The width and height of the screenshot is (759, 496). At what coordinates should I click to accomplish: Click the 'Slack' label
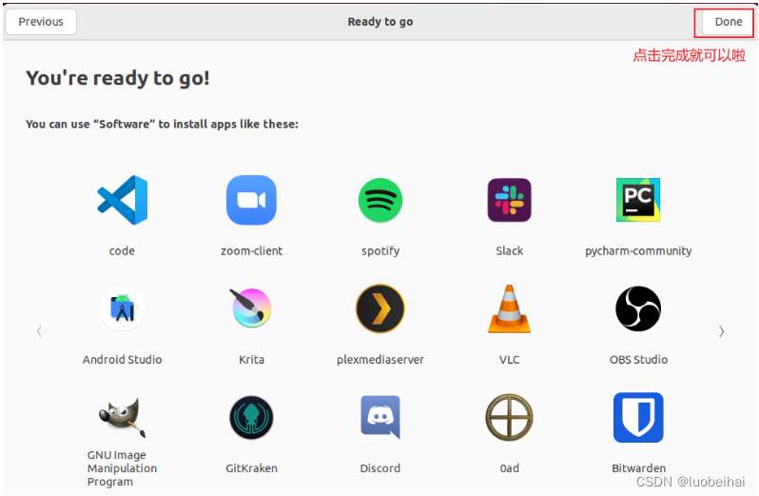509,251
